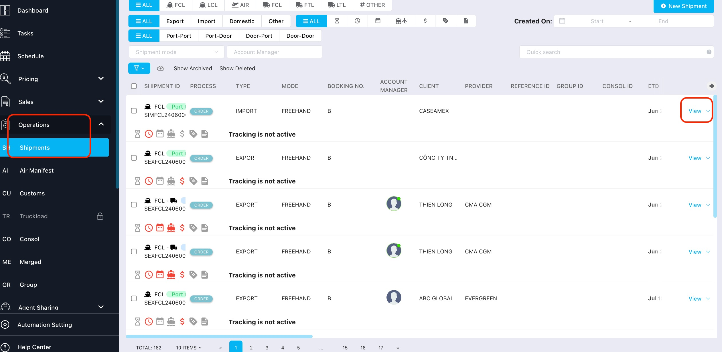Viewport: 722px width, 352px height.
Task: Open the Shipment mode dropdown
Action: [177, 52]
